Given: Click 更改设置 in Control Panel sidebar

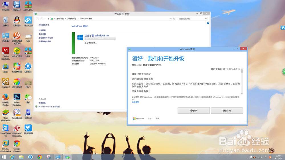Looking at the screenshot, I should (x=42, y=34).
